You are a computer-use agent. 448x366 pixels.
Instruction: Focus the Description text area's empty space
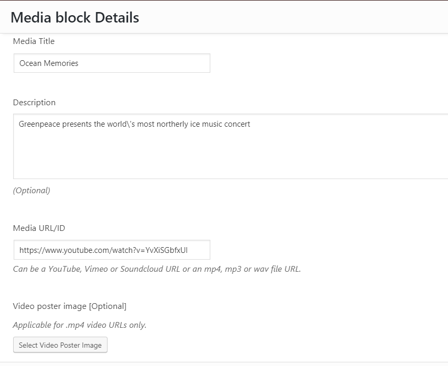click(230, 154)
